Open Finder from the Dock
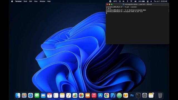Viewport: 178px width, 100px height. [x=18, y=95]
